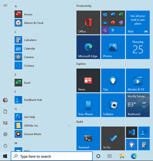Click the Productivity group title
This screenshot has width=153, height=161.
(84, 6)
